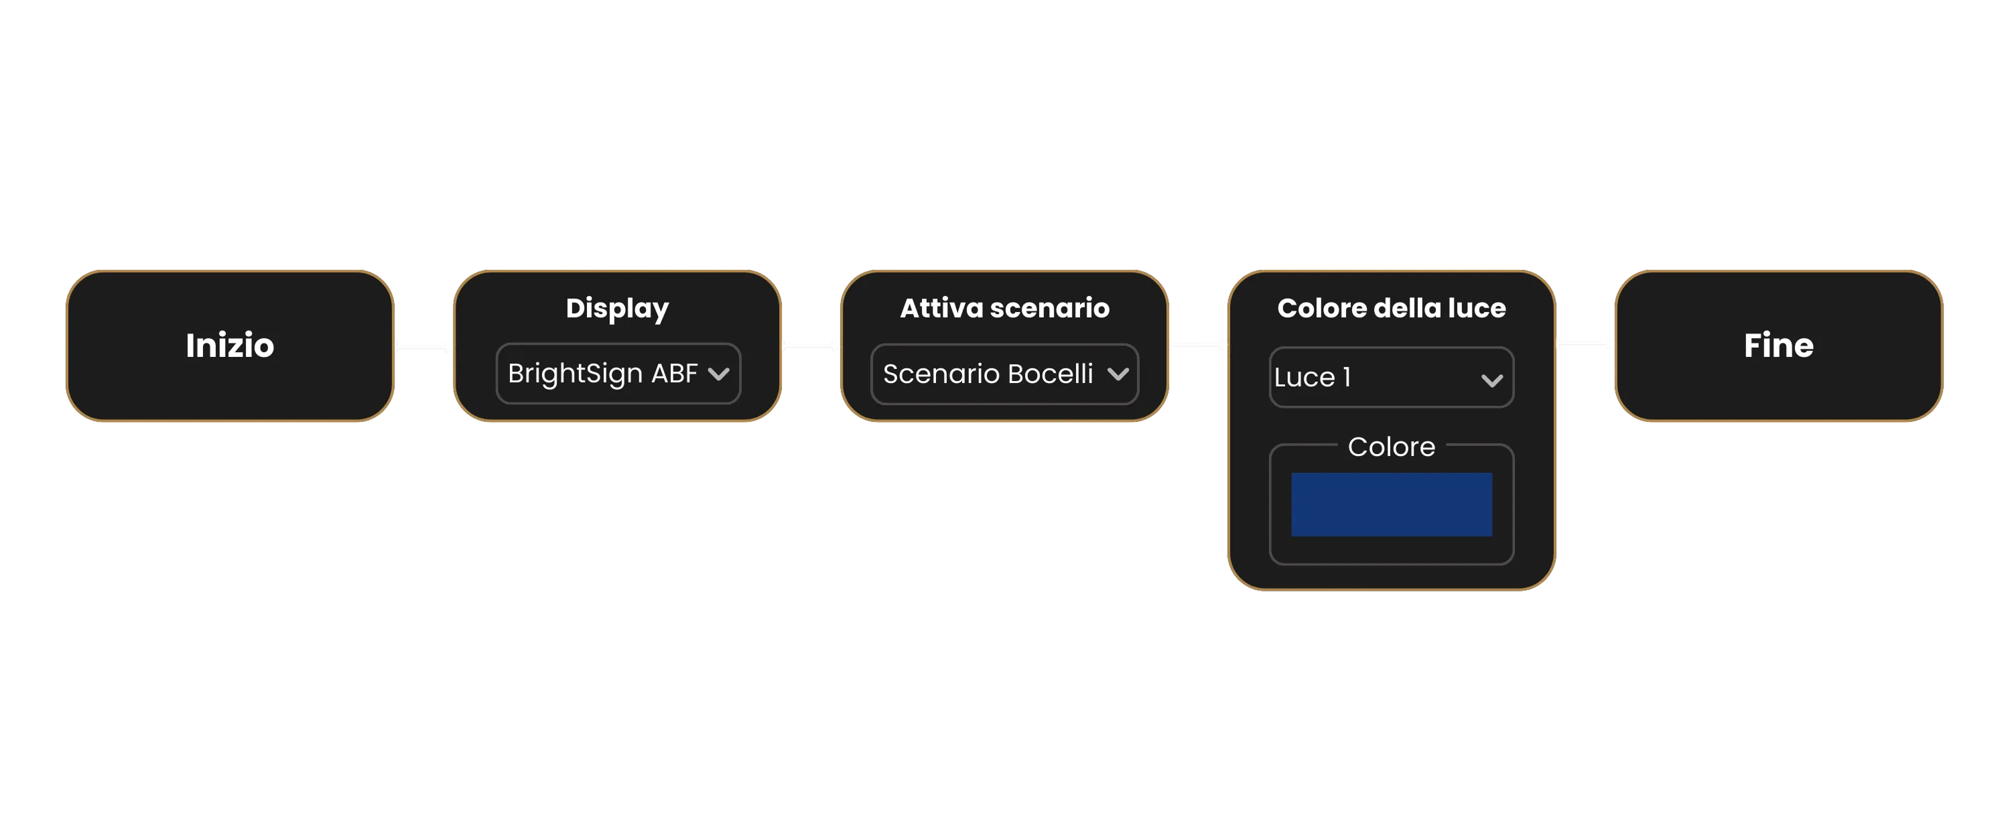The width and height of the screenshot is (2010, 821).
Task: Open the Luce 1 dropdown
Action: pos(1390,378)
